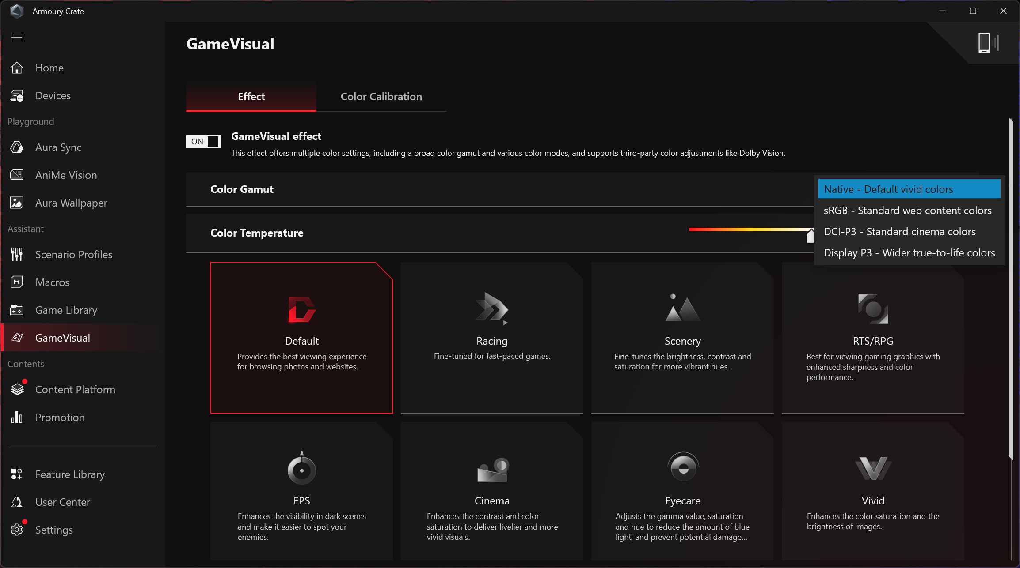Click the AniMe Vision icon
This screenshot has height=568, width=1020.
click(17, 175)
